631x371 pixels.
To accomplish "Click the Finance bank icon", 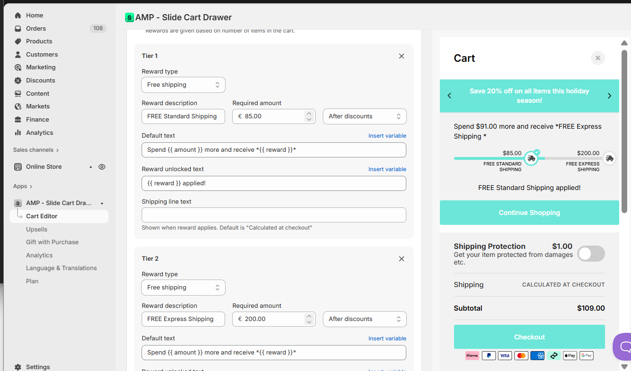I will [18, 120].
